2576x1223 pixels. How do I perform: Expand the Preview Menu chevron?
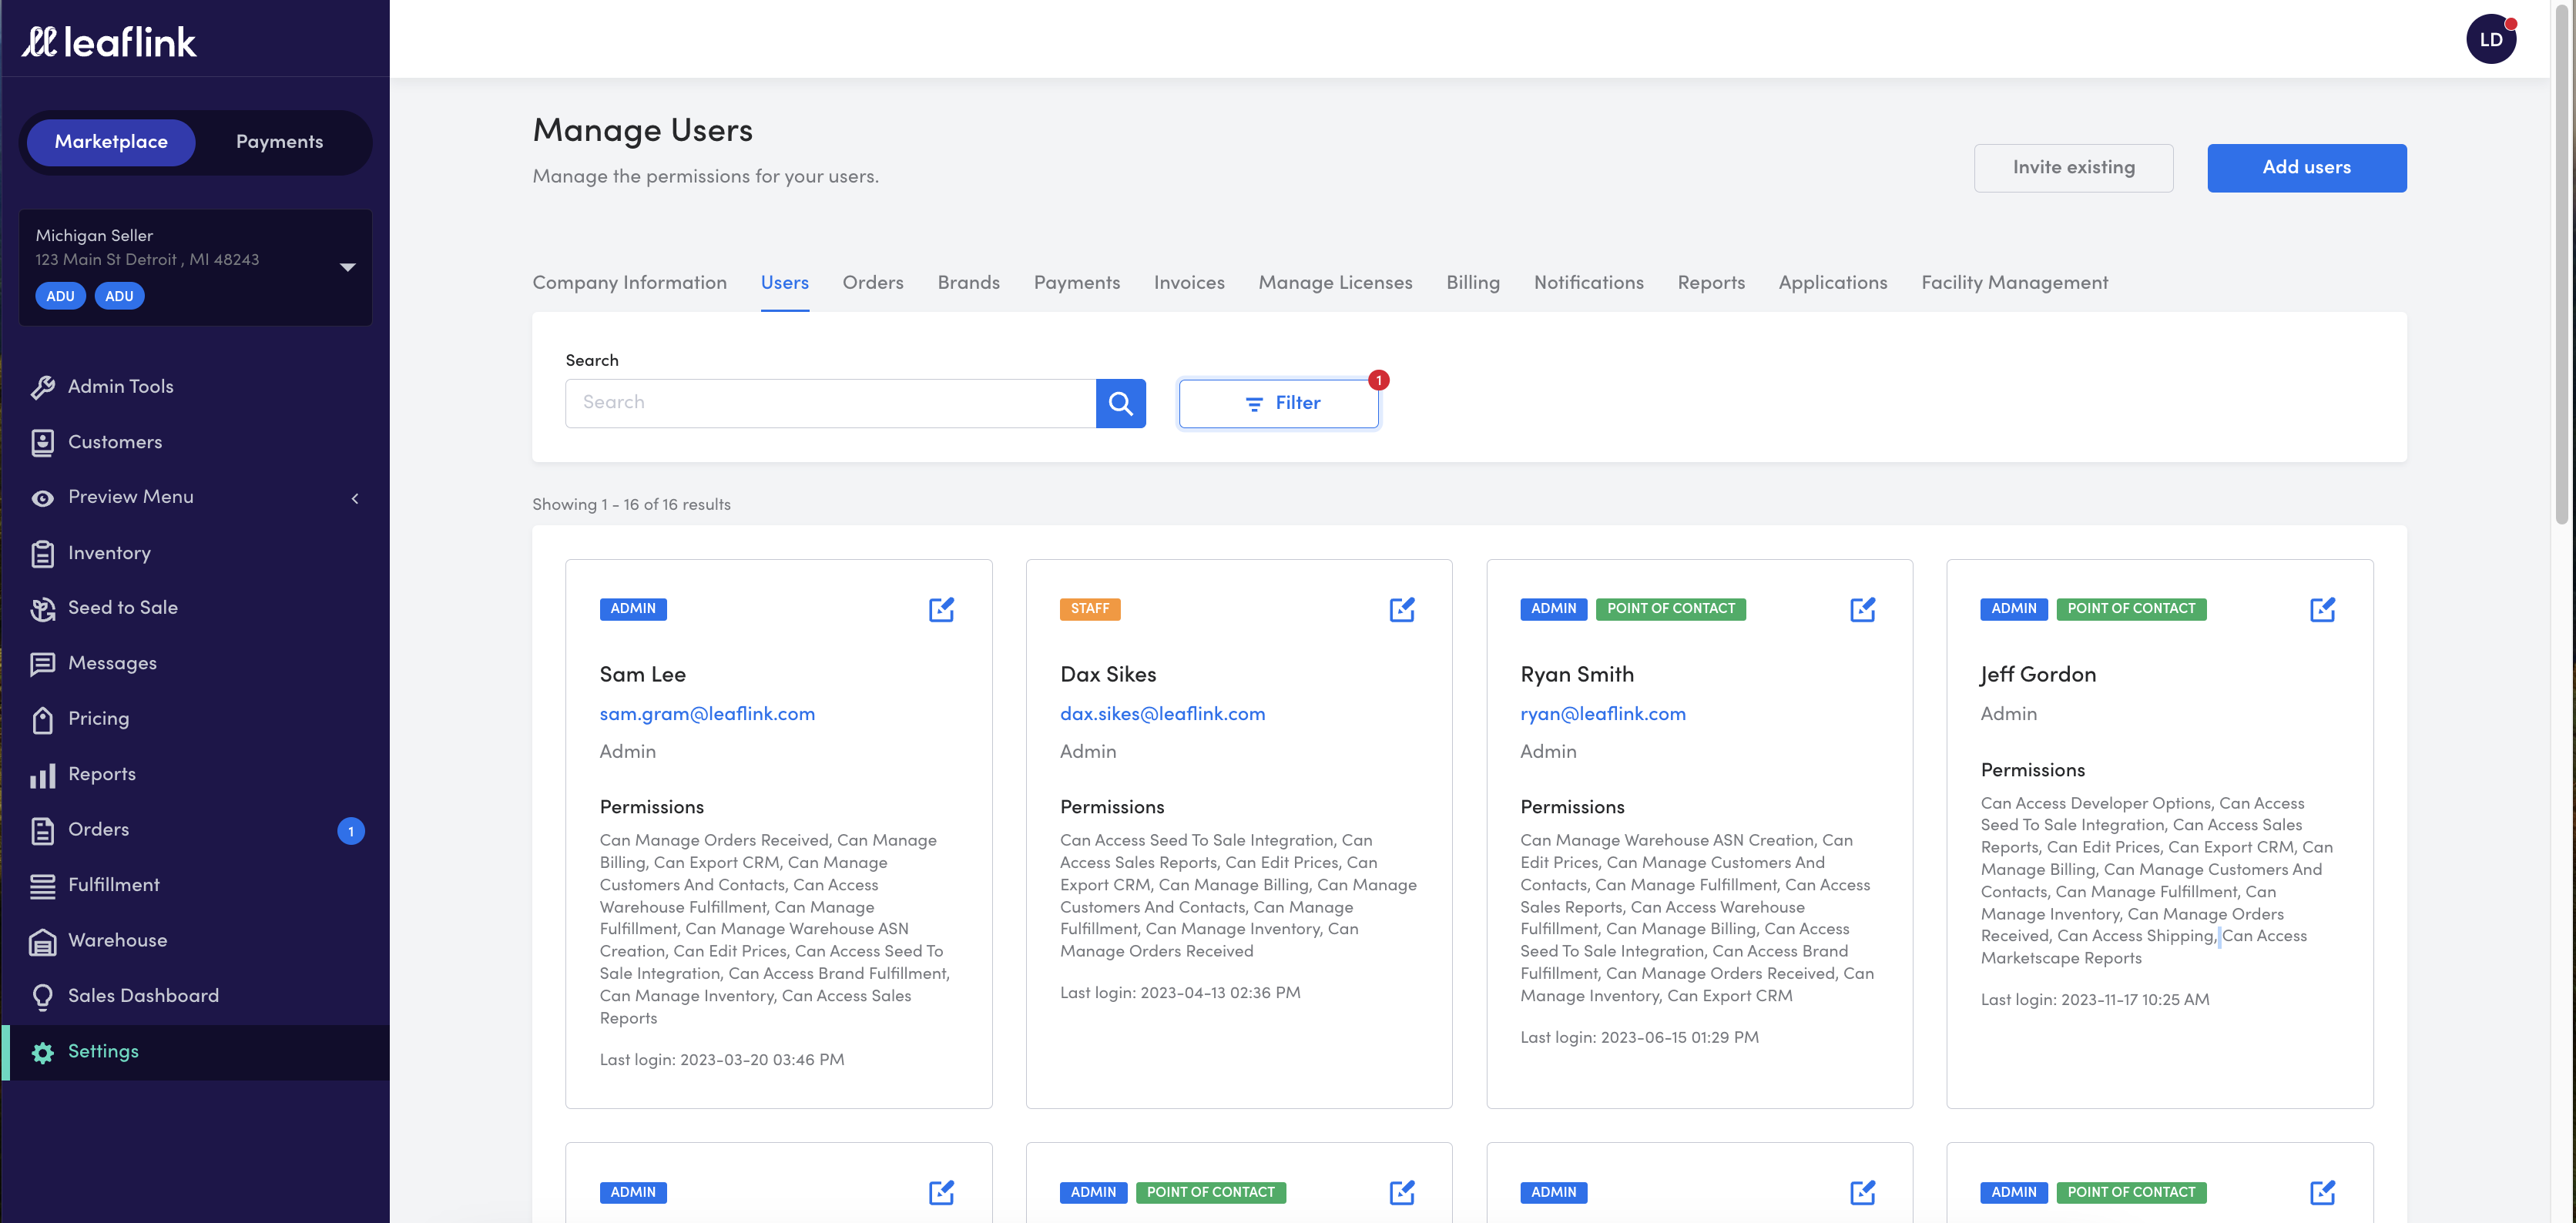tap(354, 498)
